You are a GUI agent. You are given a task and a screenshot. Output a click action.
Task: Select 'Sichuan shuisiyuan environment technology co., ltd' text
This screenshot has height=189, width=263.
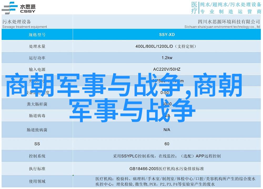[x=222, y=27]
